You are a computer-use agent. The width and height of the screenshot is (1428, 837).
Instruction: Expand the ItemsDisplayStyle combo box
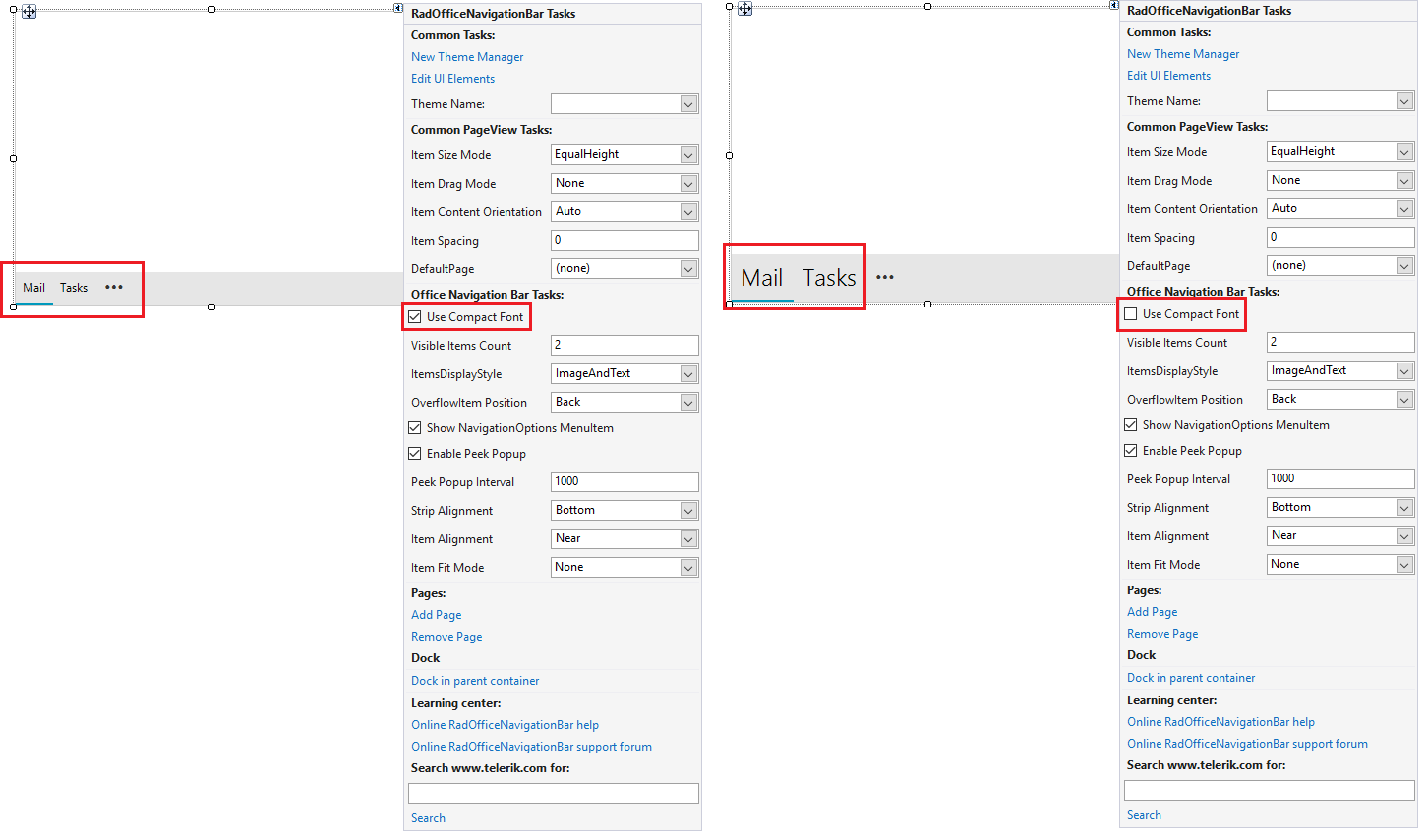(690, 373)
